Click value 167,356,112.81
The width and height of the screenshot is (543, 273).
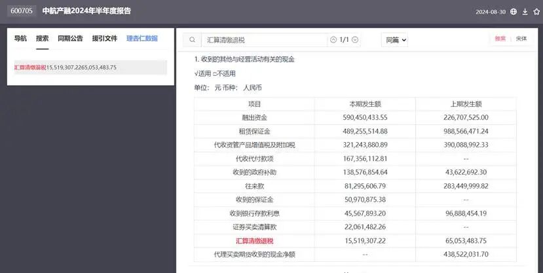pyautogui.click(x=365, y=159)
